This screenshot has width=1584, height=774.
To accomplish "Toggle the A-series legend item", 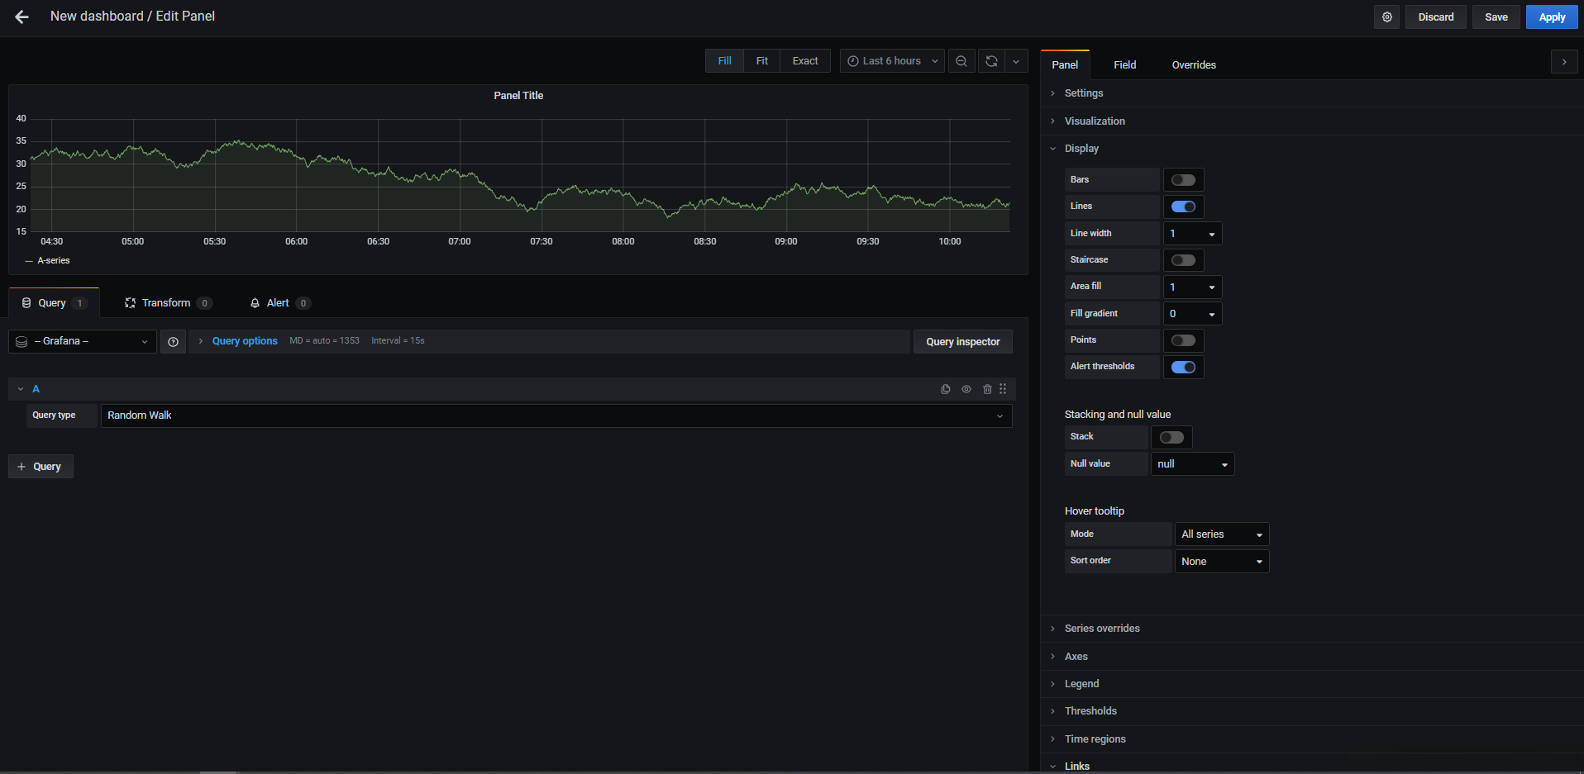I will [54, 261].
